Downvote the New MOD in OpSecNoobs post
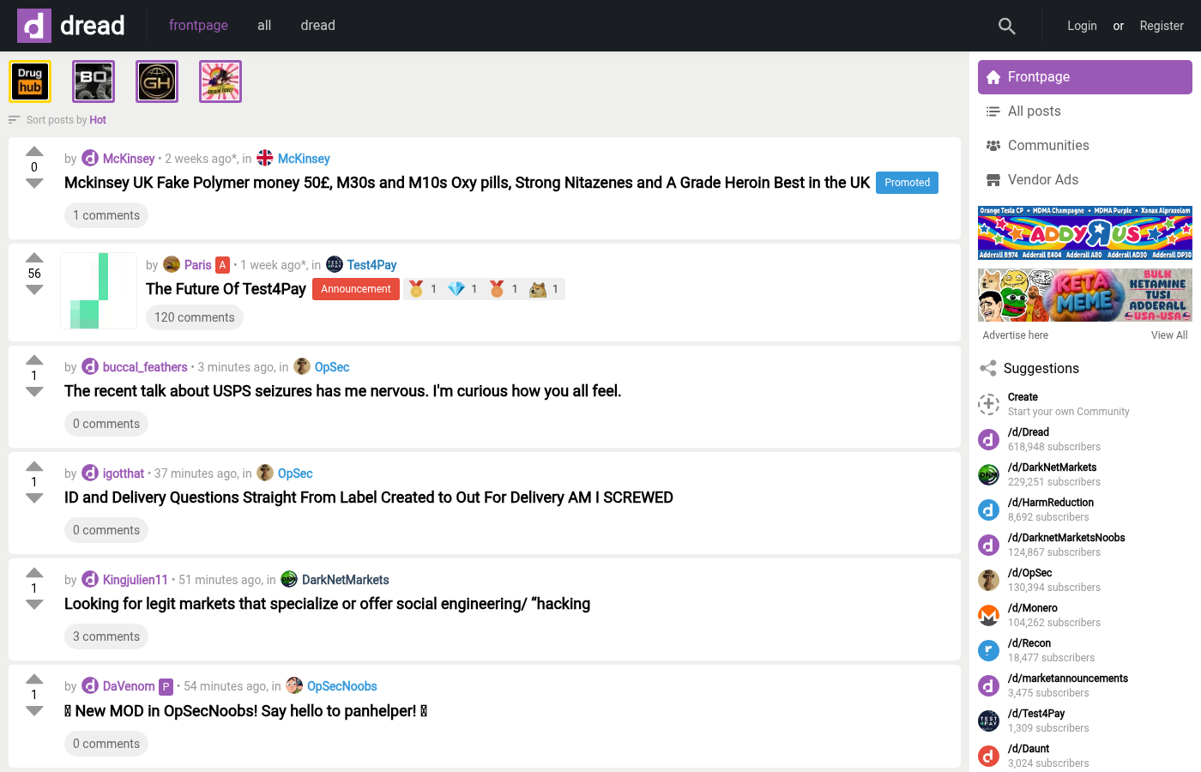Image resolution: width=1201 pixels, height=772 pixels. (x=34, y=711)
